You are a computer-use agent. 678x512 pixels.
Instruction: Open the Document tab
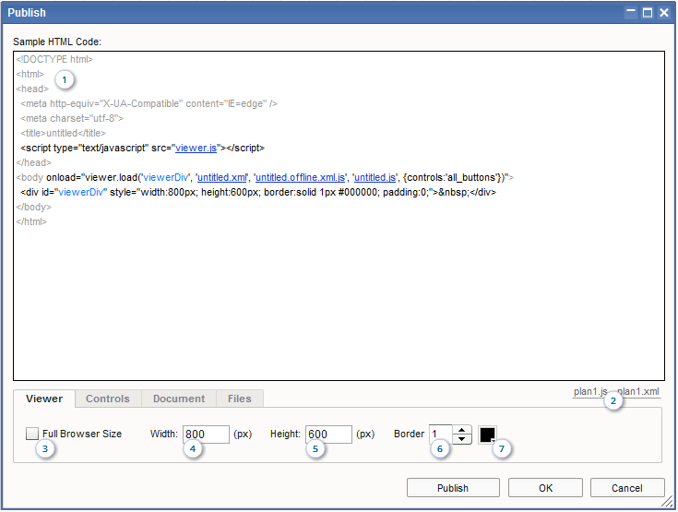click(x=179, y=399)
